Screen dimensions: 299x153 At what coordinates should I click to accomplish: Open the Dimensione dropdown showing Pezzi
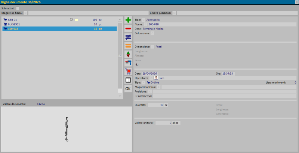pyautogui.click(x=152, y=47)
